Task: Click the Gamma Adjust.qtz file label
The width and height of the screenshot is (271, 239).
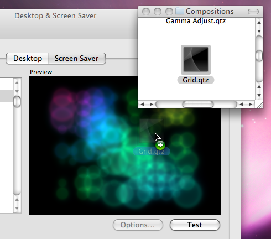Action: click(196, 21)
